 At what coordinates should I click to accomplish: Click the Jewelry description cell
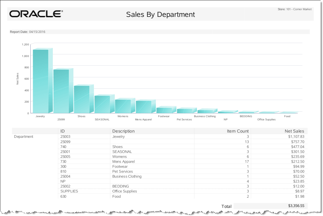click(118, 137)
